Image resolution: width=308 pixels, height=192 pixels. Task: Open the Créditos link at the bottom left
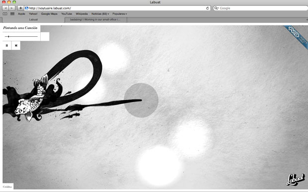click(7, 187)
